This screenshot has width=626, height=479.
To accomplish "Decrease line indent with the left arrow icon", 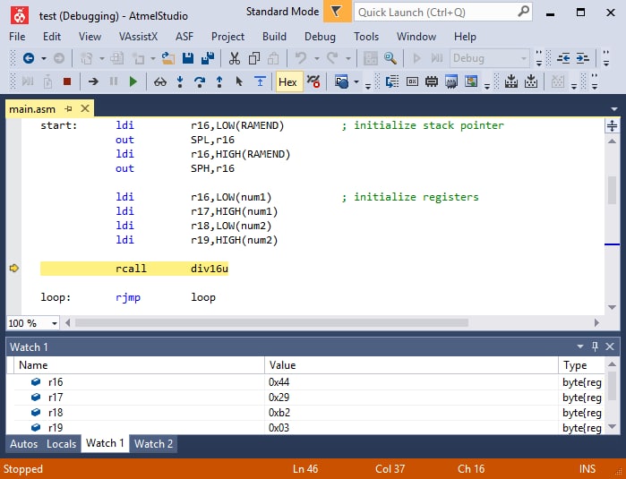I will tap(563, 59).
